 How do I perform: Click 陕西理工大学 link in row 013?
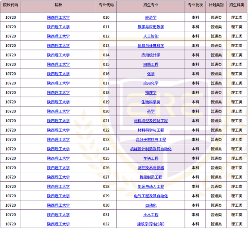58,46
